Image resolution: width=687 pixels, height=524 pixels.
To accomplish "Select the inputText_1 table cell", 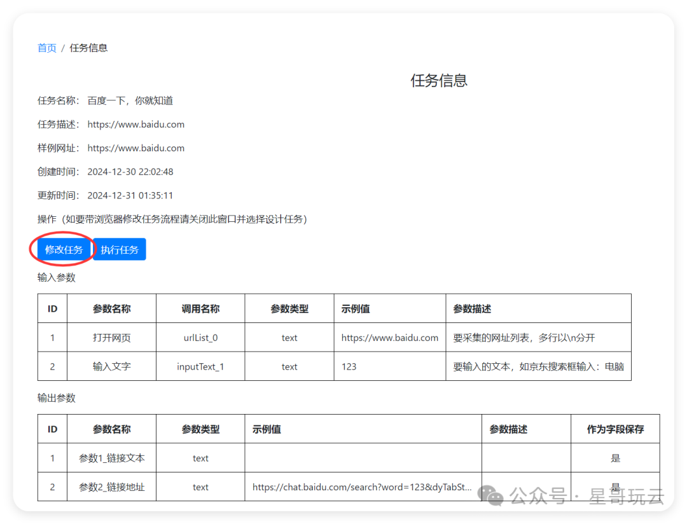I will coord(200,367).
